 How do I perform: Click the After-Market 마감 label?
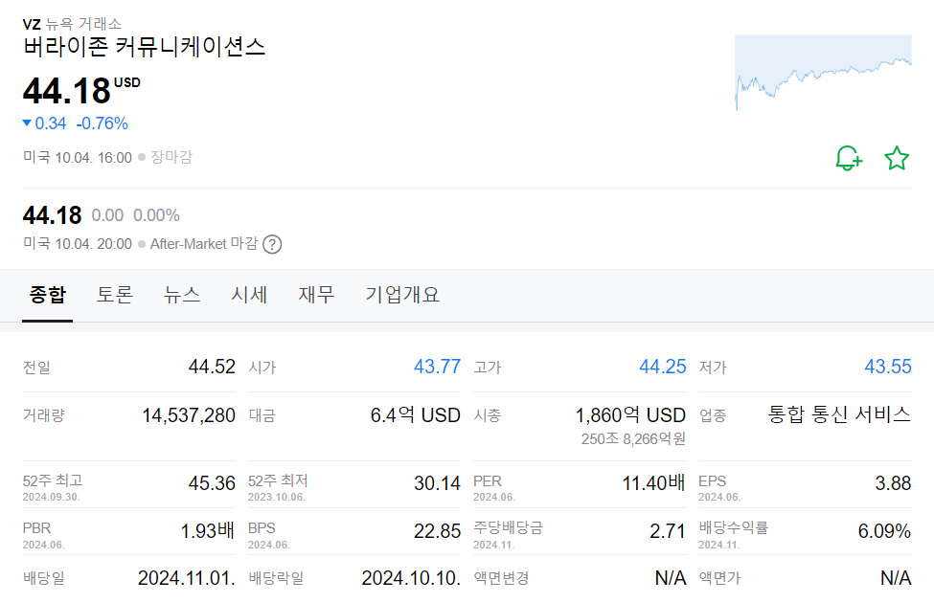point(204,243)
